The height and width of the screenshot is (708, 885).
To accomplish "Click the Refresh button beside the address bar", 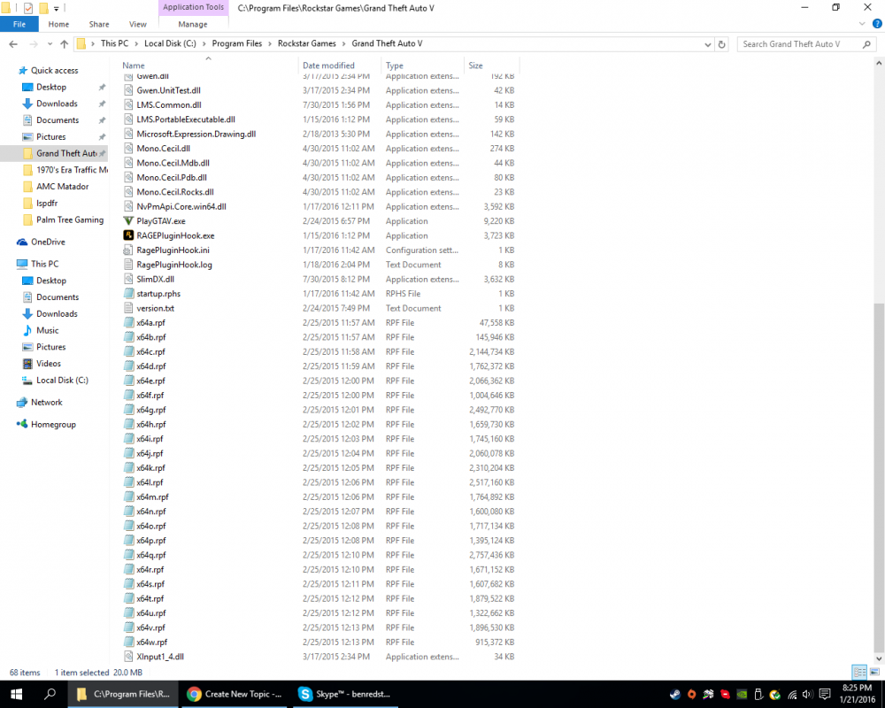I will point(723,42).
